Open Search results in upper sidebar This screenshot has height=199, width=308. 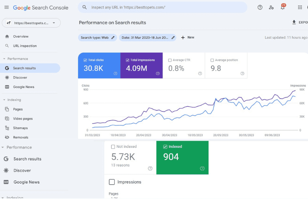tap(30, 68)
